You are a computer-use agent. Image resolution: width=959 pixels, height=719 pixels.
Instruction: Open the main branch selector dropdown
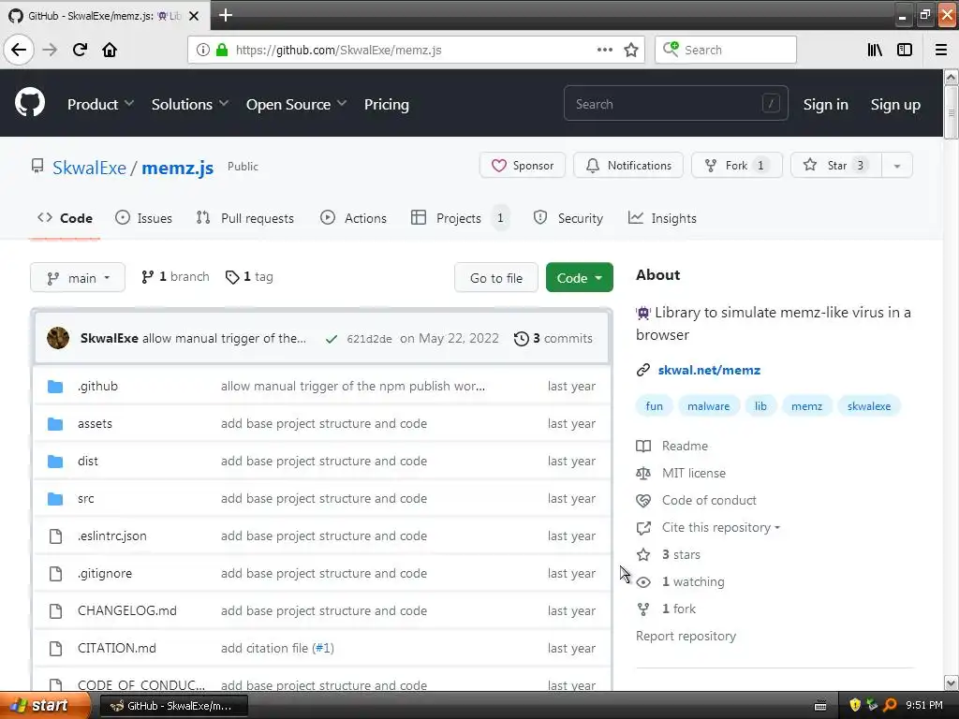click(78, 277)
